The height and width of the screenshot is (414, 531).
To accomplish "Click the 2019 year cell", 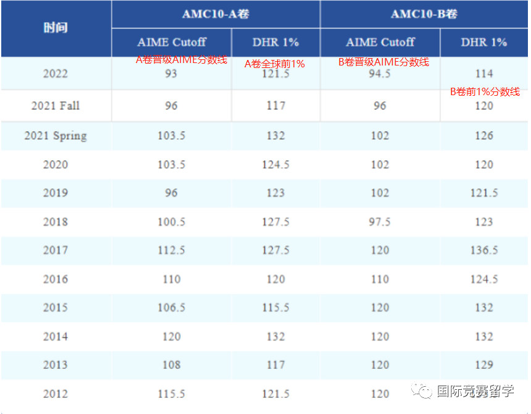I will point(56,193).
